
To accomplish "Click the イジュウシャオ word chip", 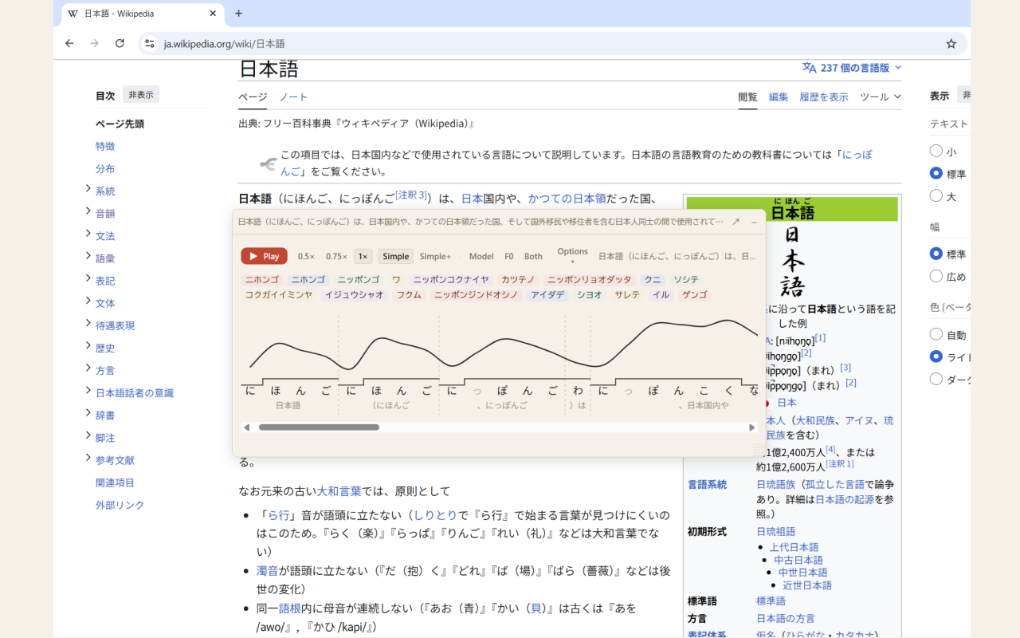I will [355, 295].
